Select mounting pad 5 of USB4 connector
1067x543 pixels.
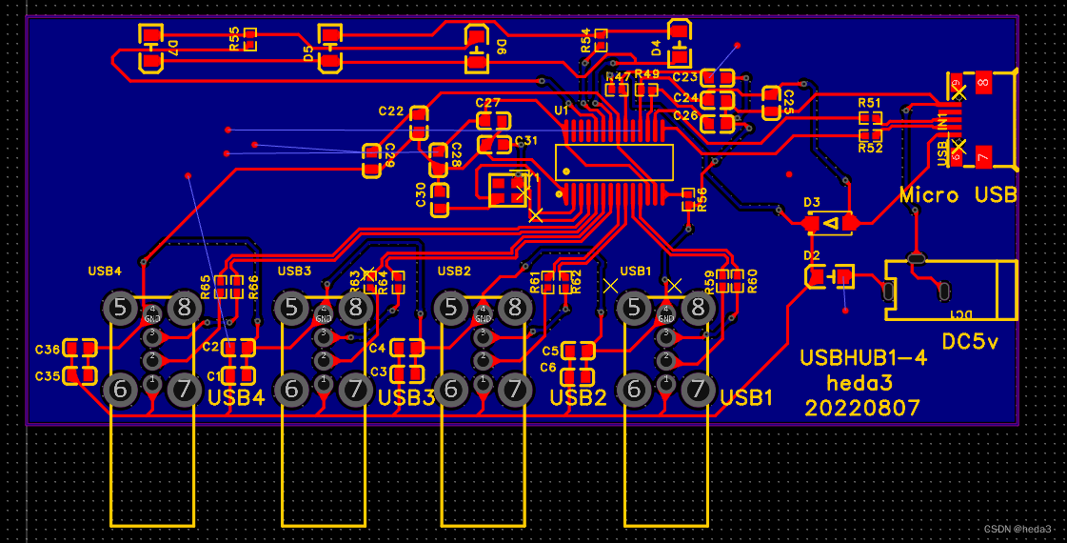pyautogui.click(x=121, y=309)
